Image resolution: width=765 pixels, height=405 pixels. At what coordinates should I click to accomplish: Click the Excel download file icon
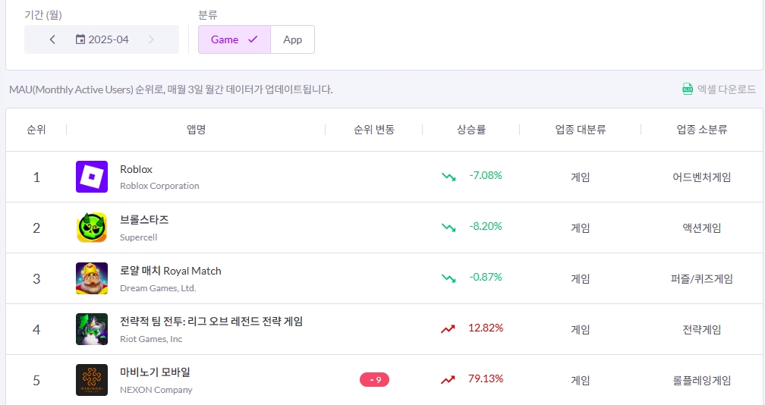(x=688, y=89)
